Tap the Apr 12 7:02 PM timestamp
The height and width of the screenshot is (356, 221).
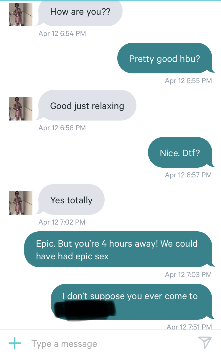point(62,222)
